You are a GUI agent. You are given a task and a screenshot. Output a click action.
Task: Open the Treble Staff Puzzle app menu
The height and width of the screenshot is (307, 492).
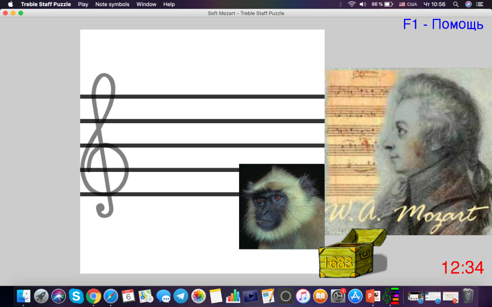pos(46,5)
